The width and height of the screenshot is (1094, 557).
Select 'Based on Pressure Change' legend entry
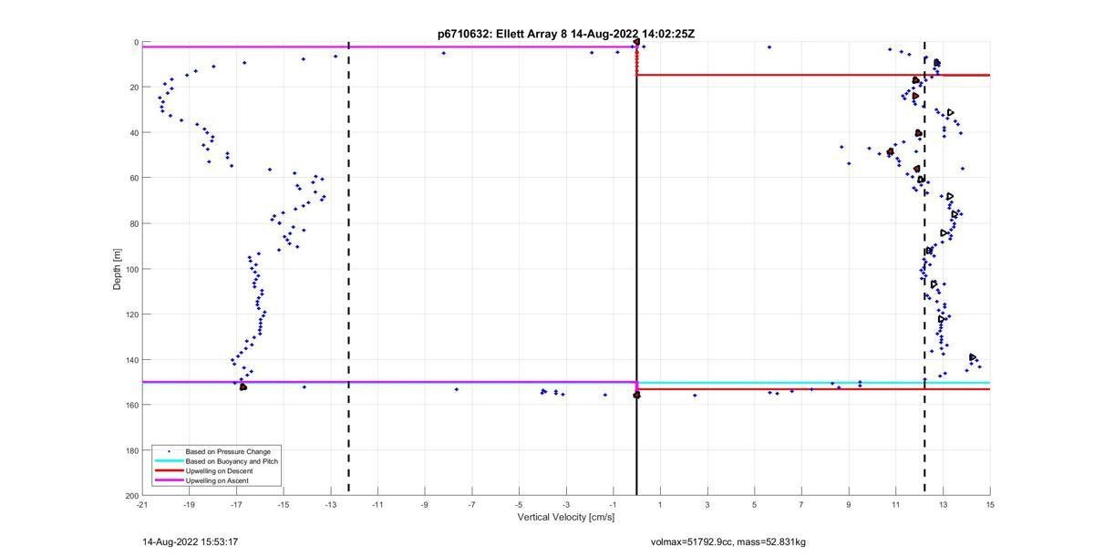(228, 451)
